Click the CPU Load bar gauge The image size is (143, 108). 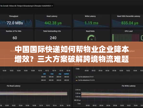pos(126,38)
